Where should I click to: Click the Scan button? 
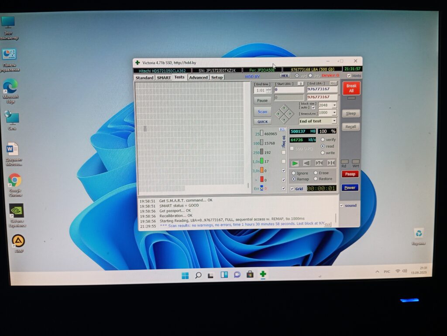click(x=262, y=112)
